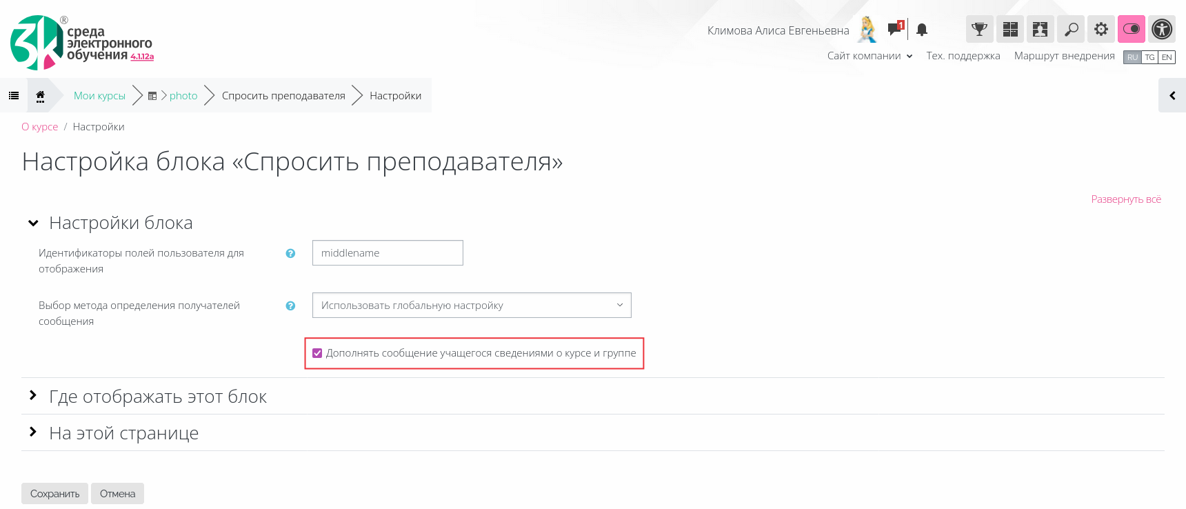Click the user field identifiers input
1186x509 pixels.
388,253
